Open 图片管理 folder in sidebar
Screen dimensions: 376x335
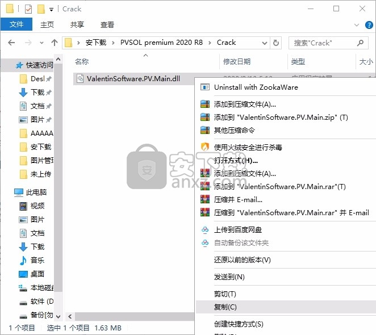click(36, 161)
